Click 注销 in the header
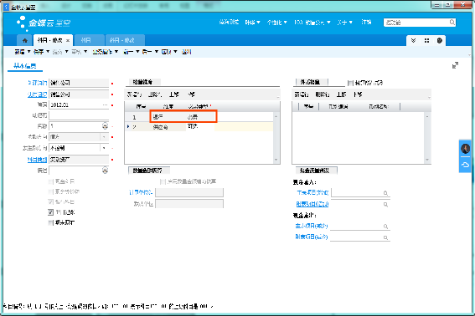This screenshot has width=475, height=316. [x=366, y=22]
